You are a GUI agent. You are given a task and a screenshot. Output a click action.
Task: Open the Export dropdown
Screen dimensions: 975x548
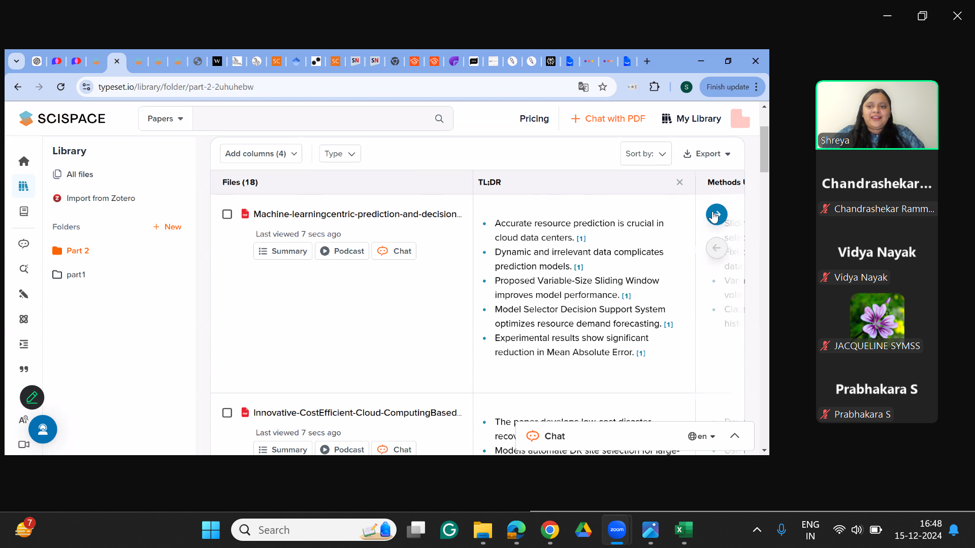[x=707, y=154]
